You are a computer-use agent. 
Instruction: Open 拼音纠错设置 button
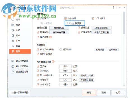[x=59, y=32]
